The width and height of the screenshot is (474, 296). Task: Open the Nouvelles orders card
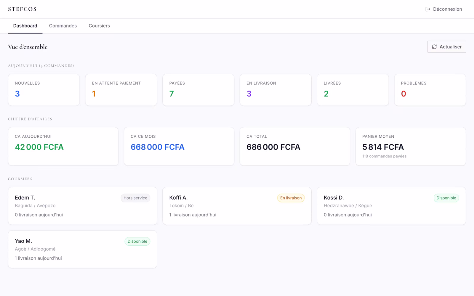point(44,90)
